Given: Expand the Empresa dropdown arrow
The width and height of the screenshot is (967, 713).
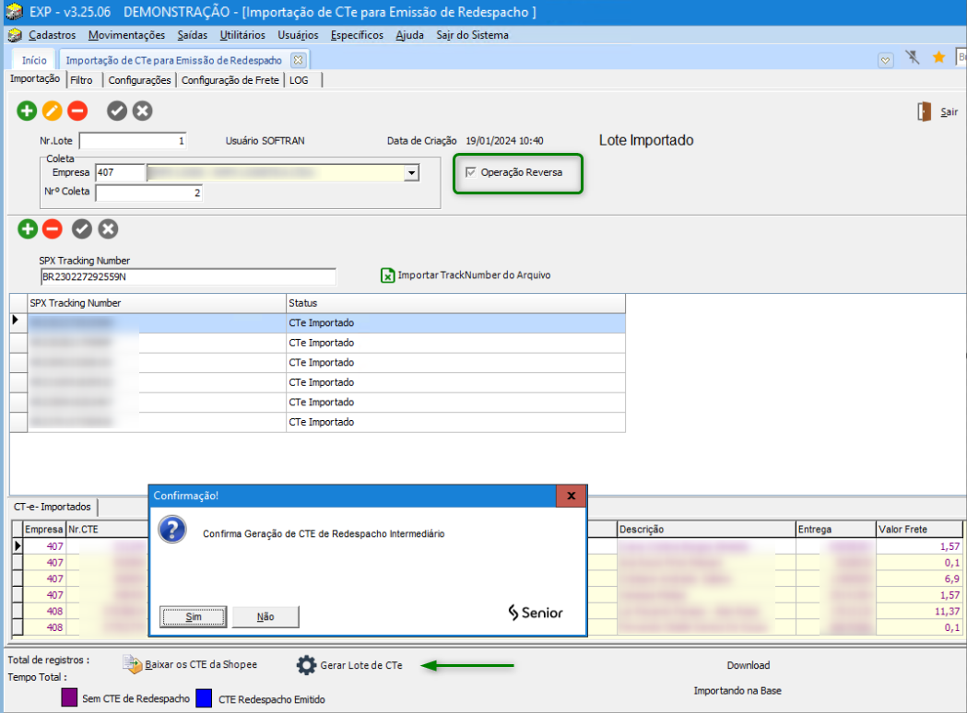Looking at the screenshot, I should [411, 172].
